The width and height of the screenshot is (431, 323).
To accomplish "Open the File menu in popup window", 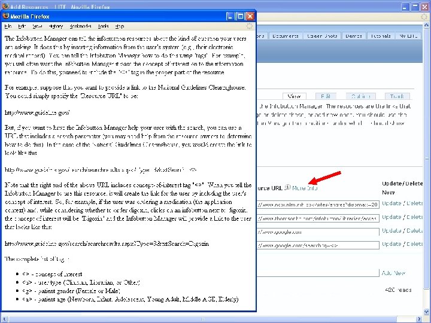I will point(8,26).
